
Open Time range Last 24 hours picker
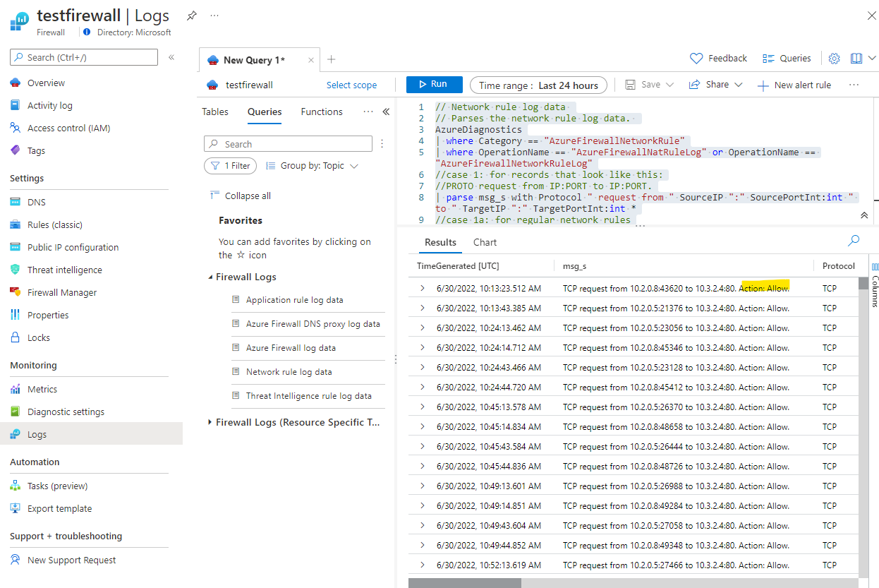[539, 85]
